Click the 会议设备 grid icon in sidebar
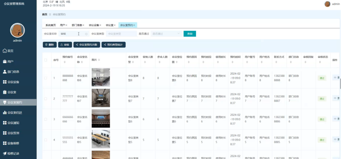The image size is (341, 159). coord(5,82)
